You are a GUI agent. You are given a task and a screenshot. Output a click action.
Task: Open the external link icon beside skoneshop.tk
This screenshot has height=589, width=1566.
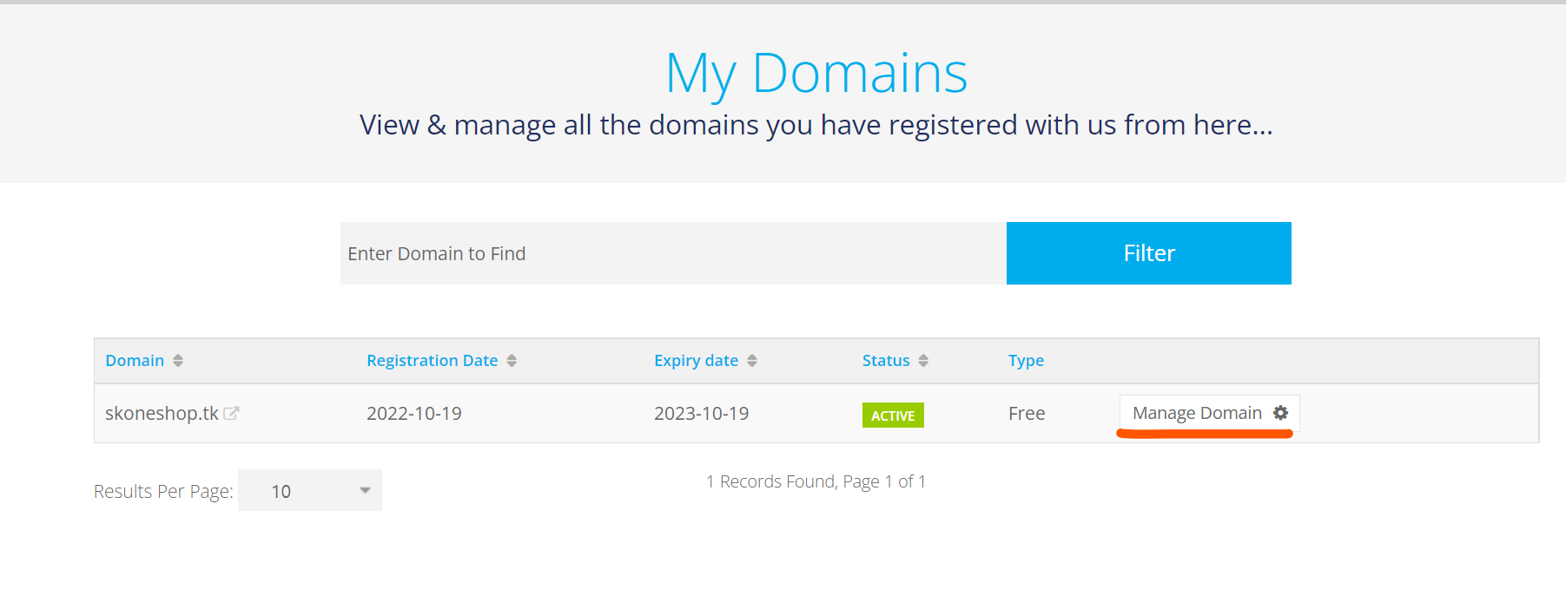pyautogui.click(x=231, y=414)
